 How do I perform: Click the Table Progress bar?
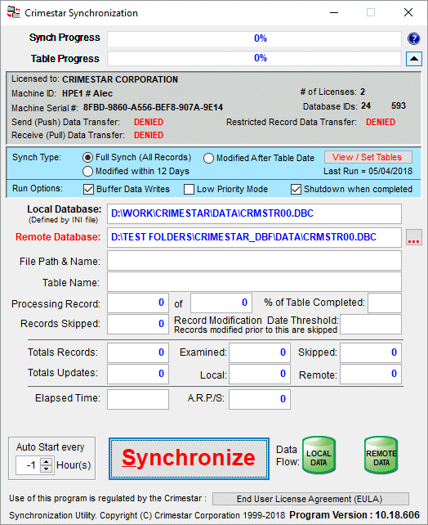254,58
